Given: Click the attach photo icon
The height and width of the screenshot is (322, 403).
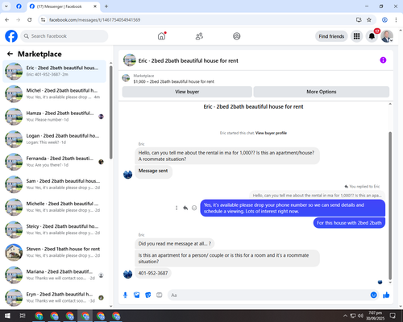Looking at the screenshot, I should point(137,295).
